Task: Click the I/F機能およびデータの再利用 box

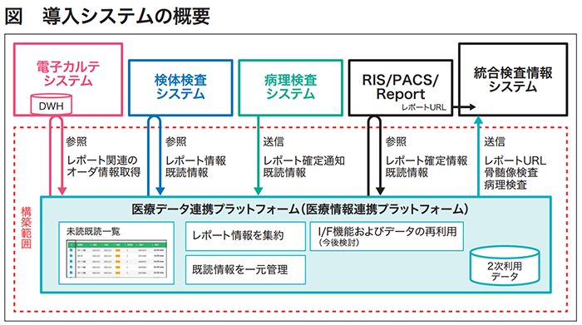Action: click(387, 236)
